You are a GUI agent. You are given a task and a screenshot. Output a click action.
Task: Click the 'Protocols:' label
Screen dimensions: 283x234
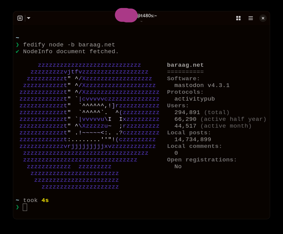coord(185,92)
